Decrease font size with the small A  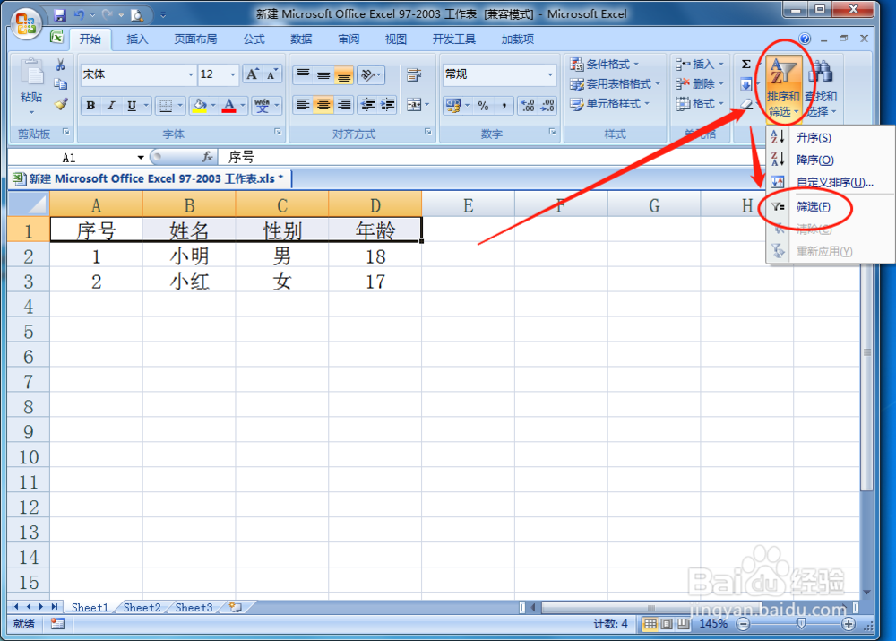click(272, 74)
